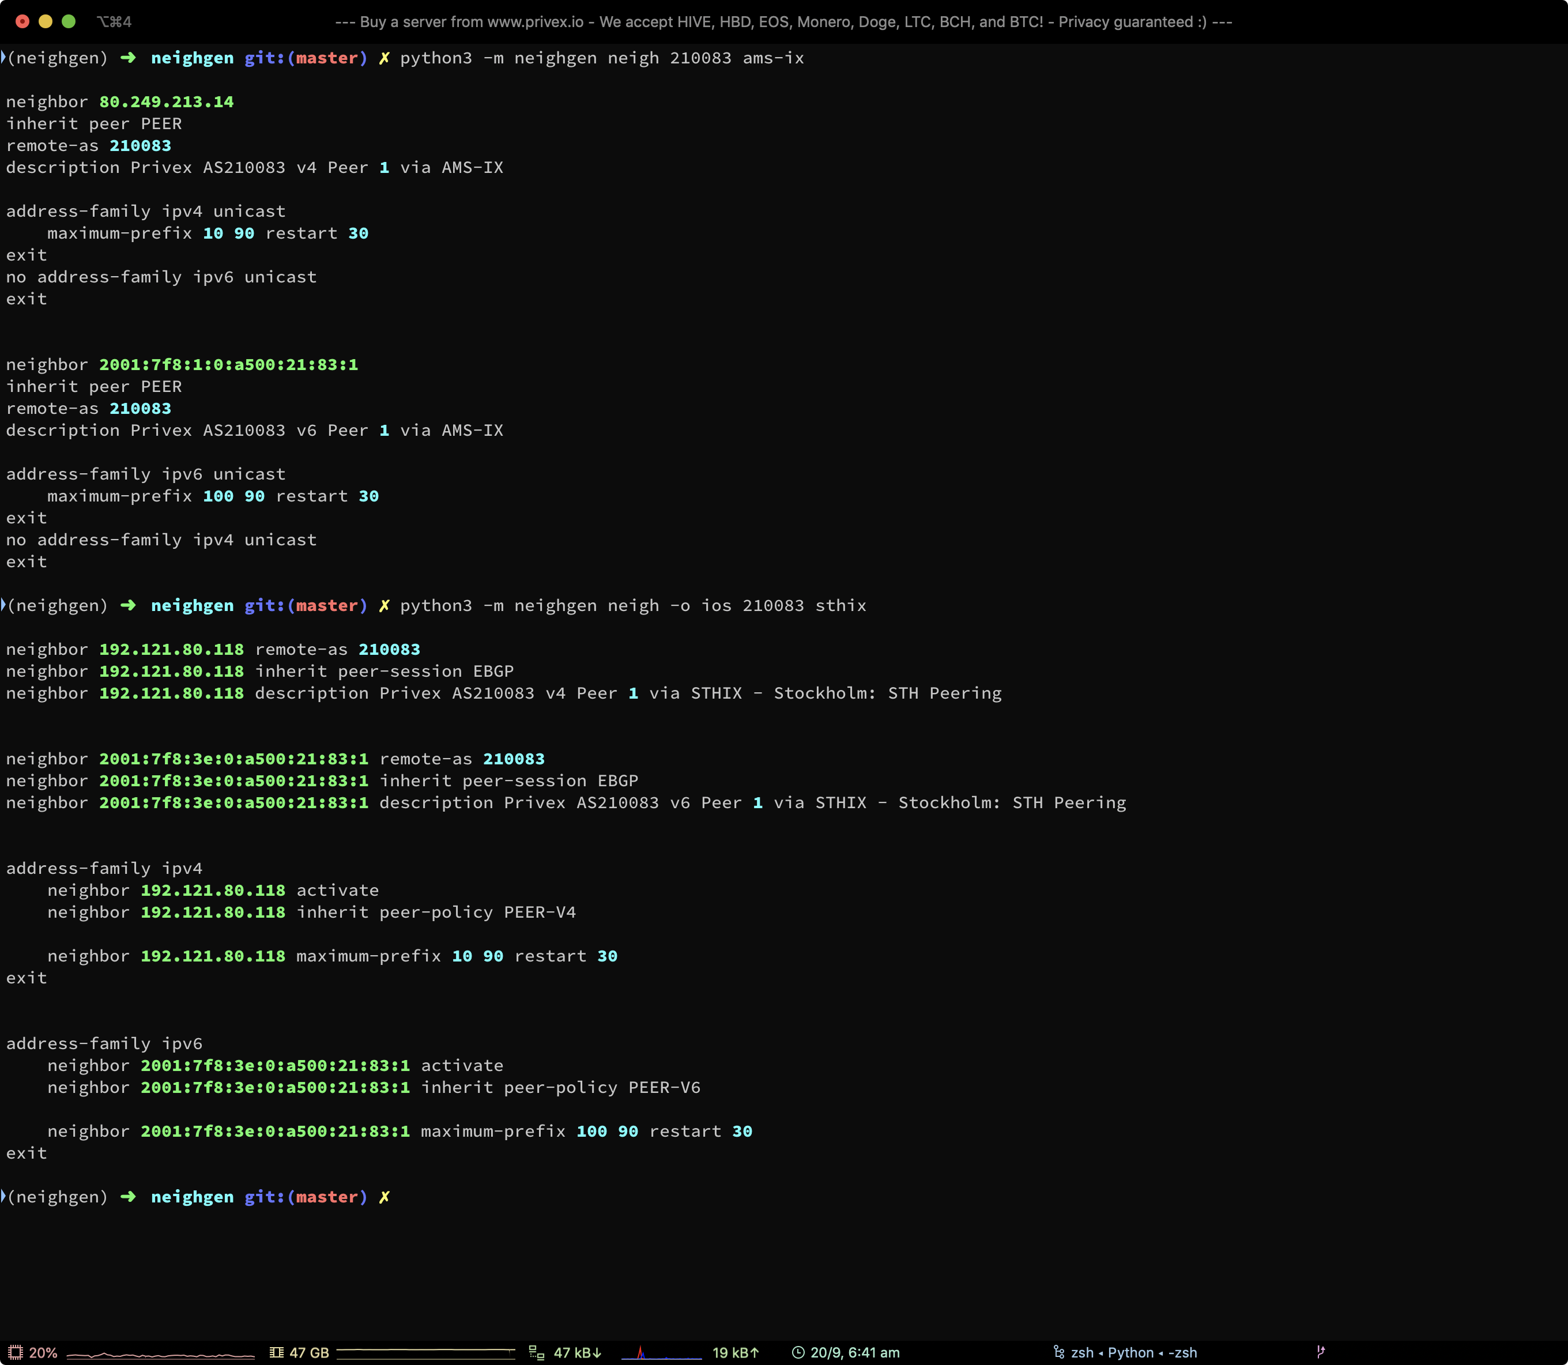
Task: Click the job tree icon beside zsh
Action: pos(1058,1352)
